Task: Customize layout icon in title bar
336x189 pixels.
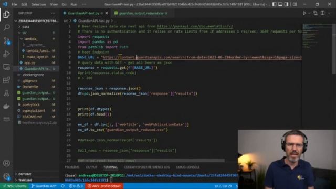Action: tap(295, 4)
